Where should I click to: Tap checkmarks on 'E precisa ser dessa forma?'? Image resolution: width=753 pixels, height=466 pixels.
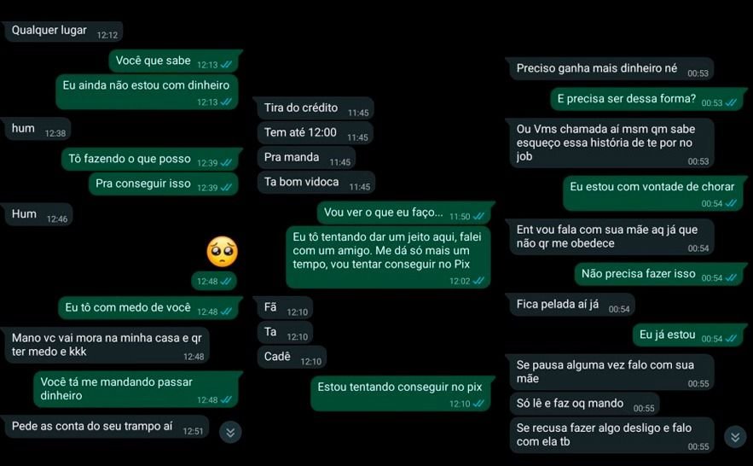(x=731, y=102)
